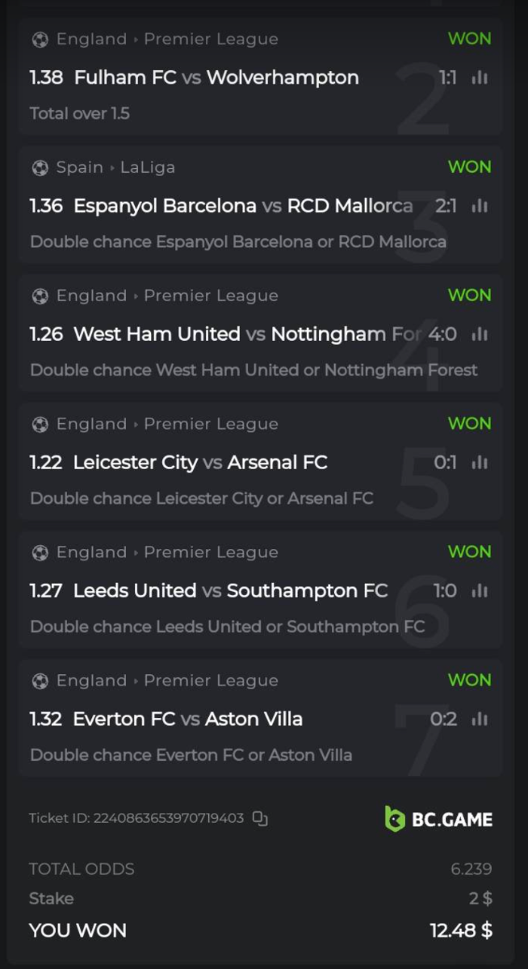This screenshot has width=528, height=969.
Task: Open stats icon for Leicester vs Arsenal
Action: tap(480, 463)
